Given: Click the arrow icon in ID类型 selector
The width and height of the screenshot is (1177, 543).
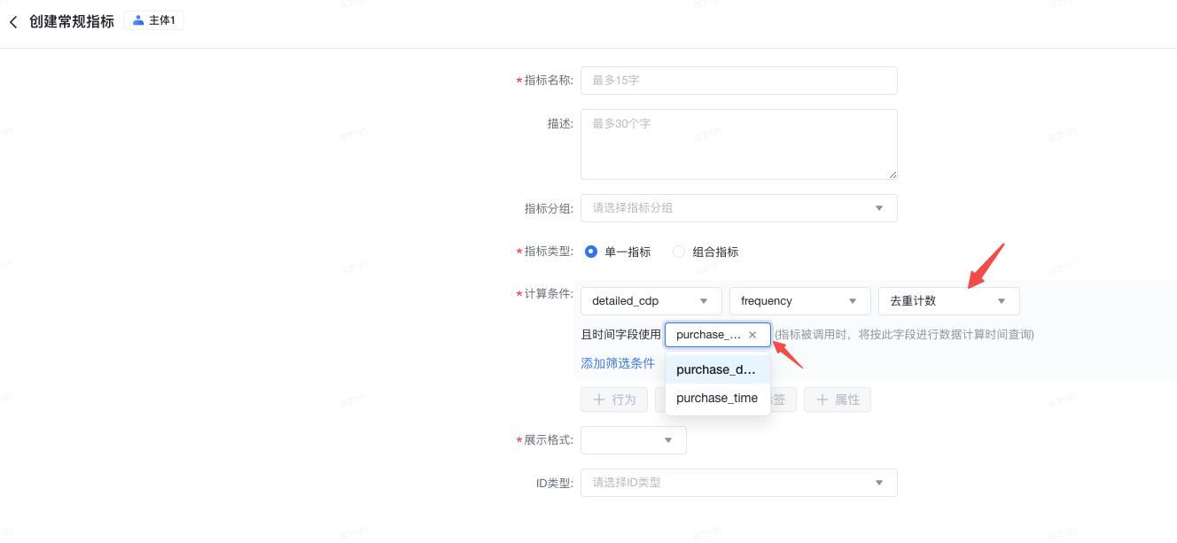Looking at the screenshot, I should pyautogui.click(x=879, y=483).
